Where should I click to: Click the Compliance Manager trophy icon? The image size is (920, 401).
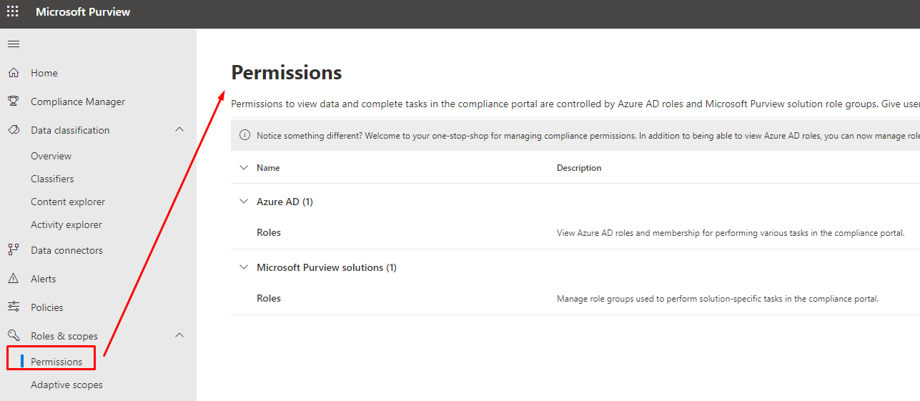pos(13,102)
